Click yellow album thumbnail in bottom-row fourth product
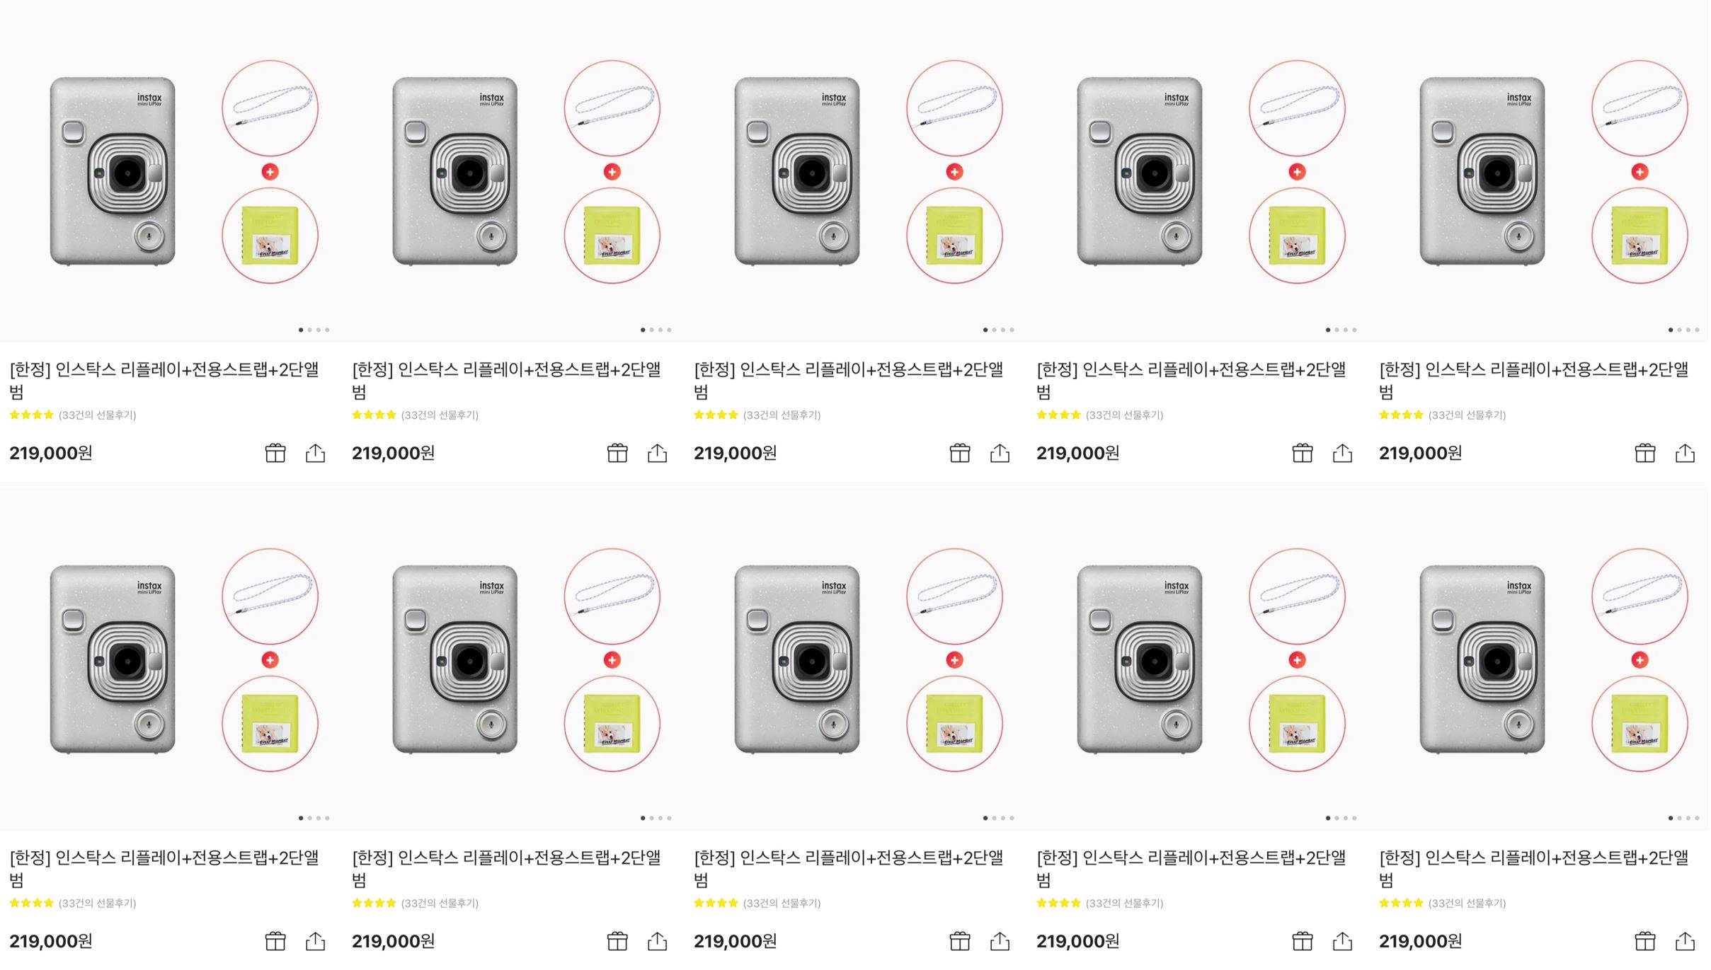Screen dimensions: 1711x970 (1297, 724)
